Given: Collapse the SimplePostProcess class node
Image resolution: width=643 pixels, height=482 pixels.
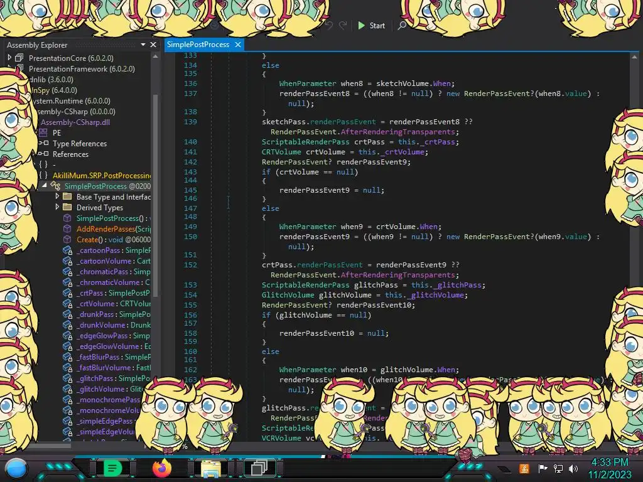Looking at the screenshot, I should 45,186.
